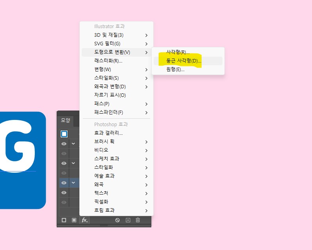Open the 예술 효과 submenu
The image size is (312, 250).
(117, 176)
